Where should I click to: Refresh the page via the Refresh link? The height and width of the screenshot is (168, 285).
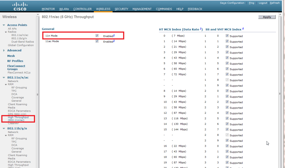click(275, 3)
